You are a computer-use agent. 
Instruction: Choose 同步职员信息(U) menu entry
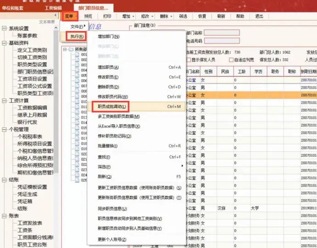click(112, 209)
